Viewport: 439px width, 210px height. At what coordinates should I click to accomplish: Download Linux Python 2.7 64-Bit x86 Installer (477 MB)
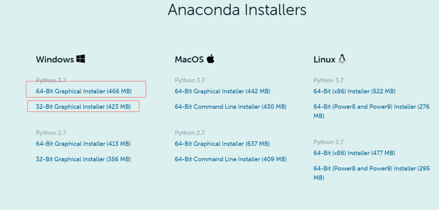[x=354, y=153]
